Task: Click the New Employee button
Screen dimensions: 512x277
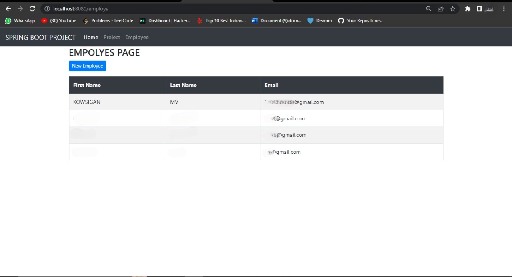Action: click(87, 66)
